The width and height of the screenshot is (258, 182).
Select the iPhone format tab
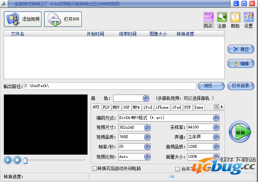click(x=162, y=107)
